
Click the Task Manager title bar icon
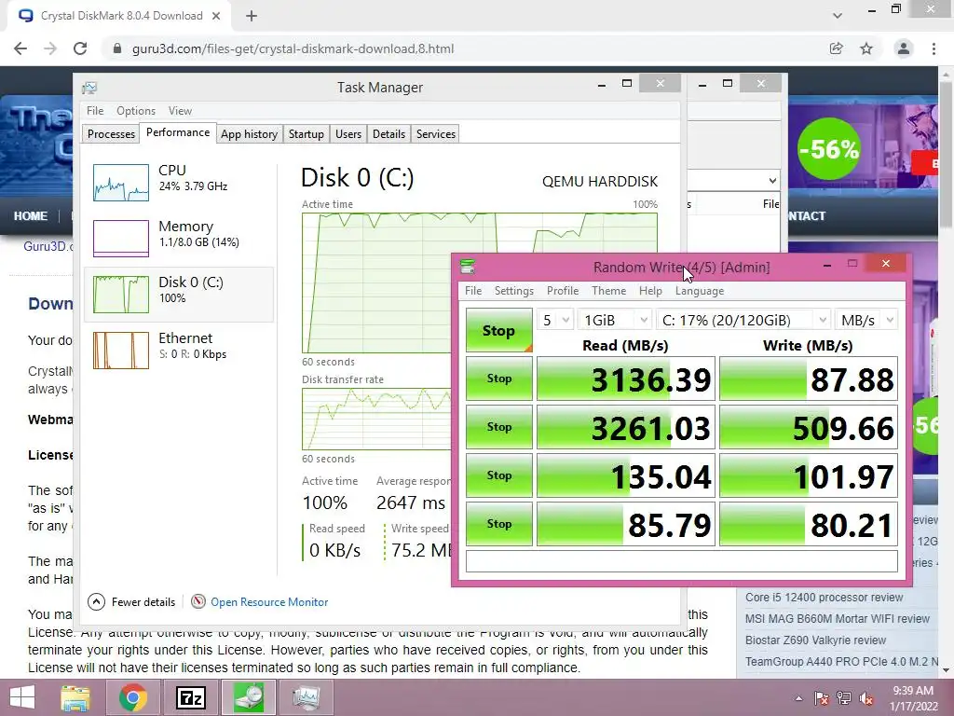[89, 88]
